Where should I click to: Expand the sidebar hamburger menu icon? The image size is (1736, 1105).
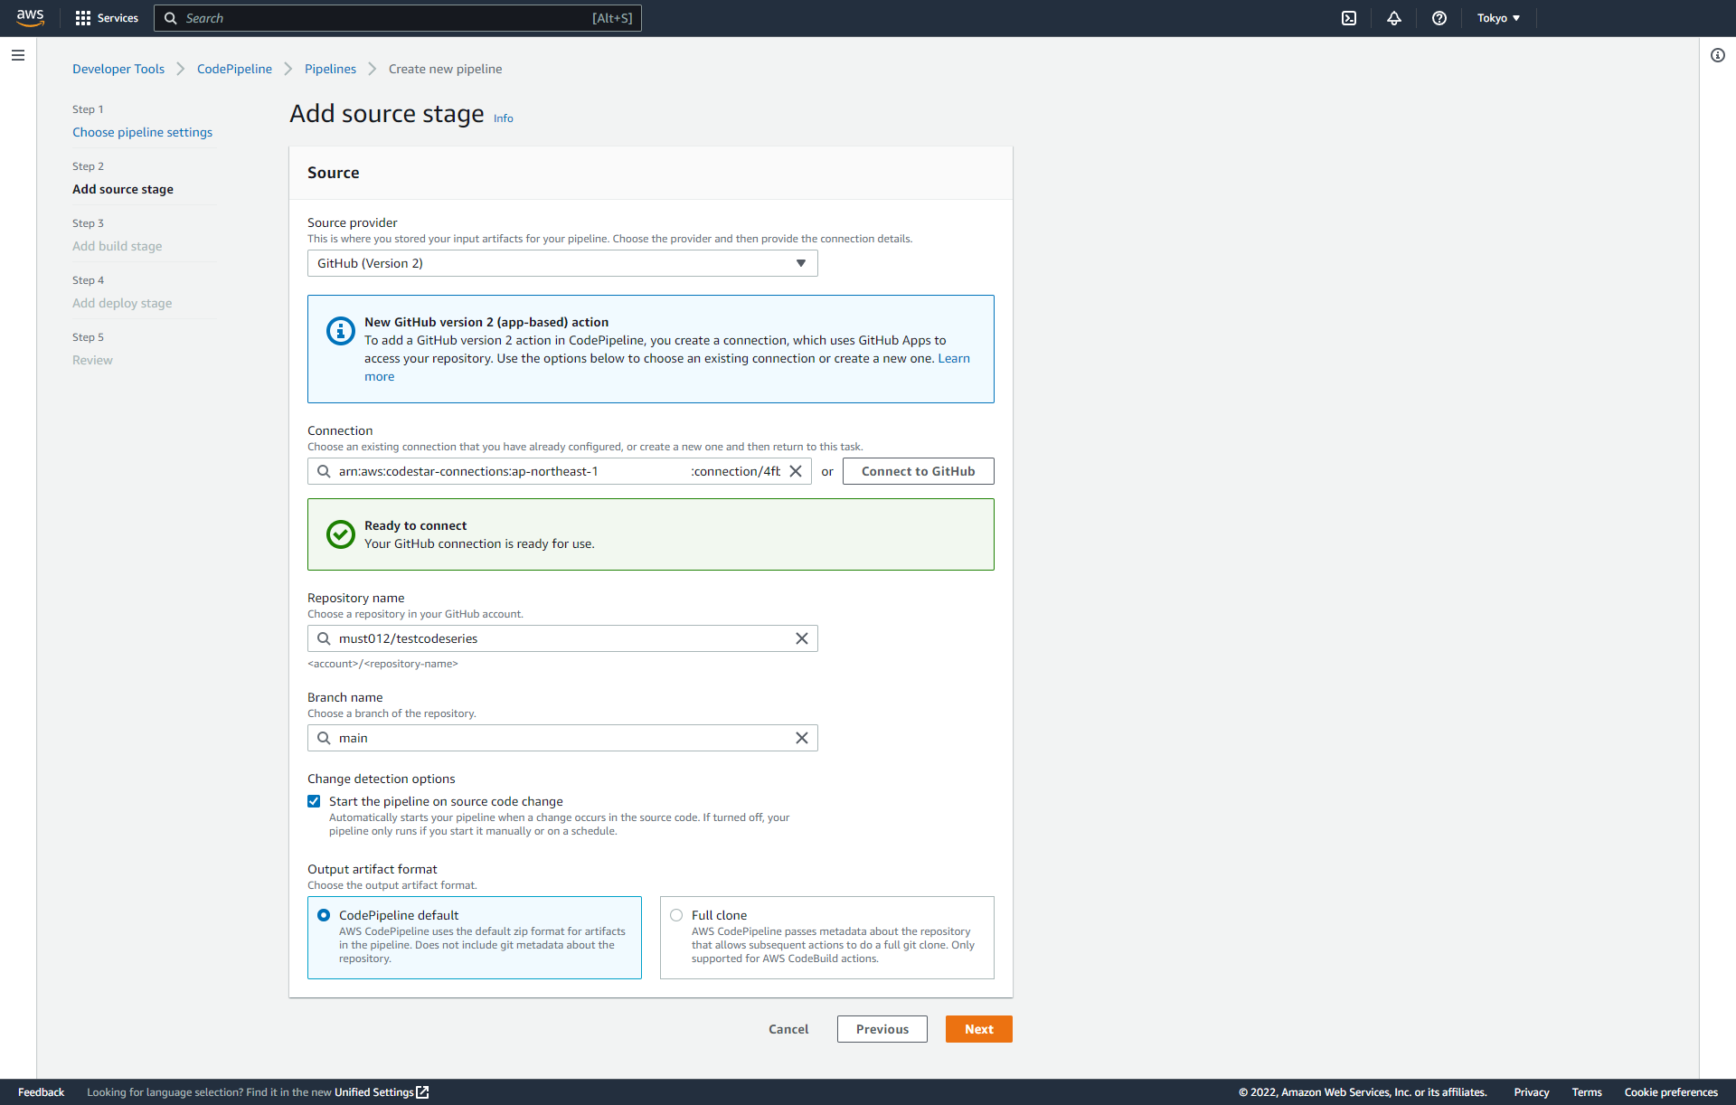coord(17,55)
